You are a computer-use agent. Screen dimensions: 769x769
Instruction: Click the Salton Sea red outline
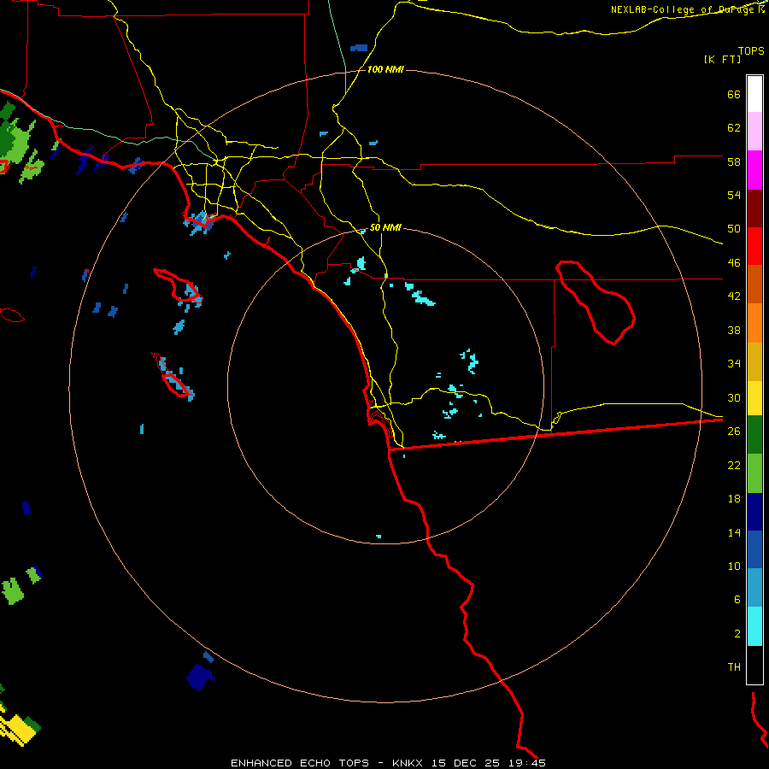[x=596, y=302]
